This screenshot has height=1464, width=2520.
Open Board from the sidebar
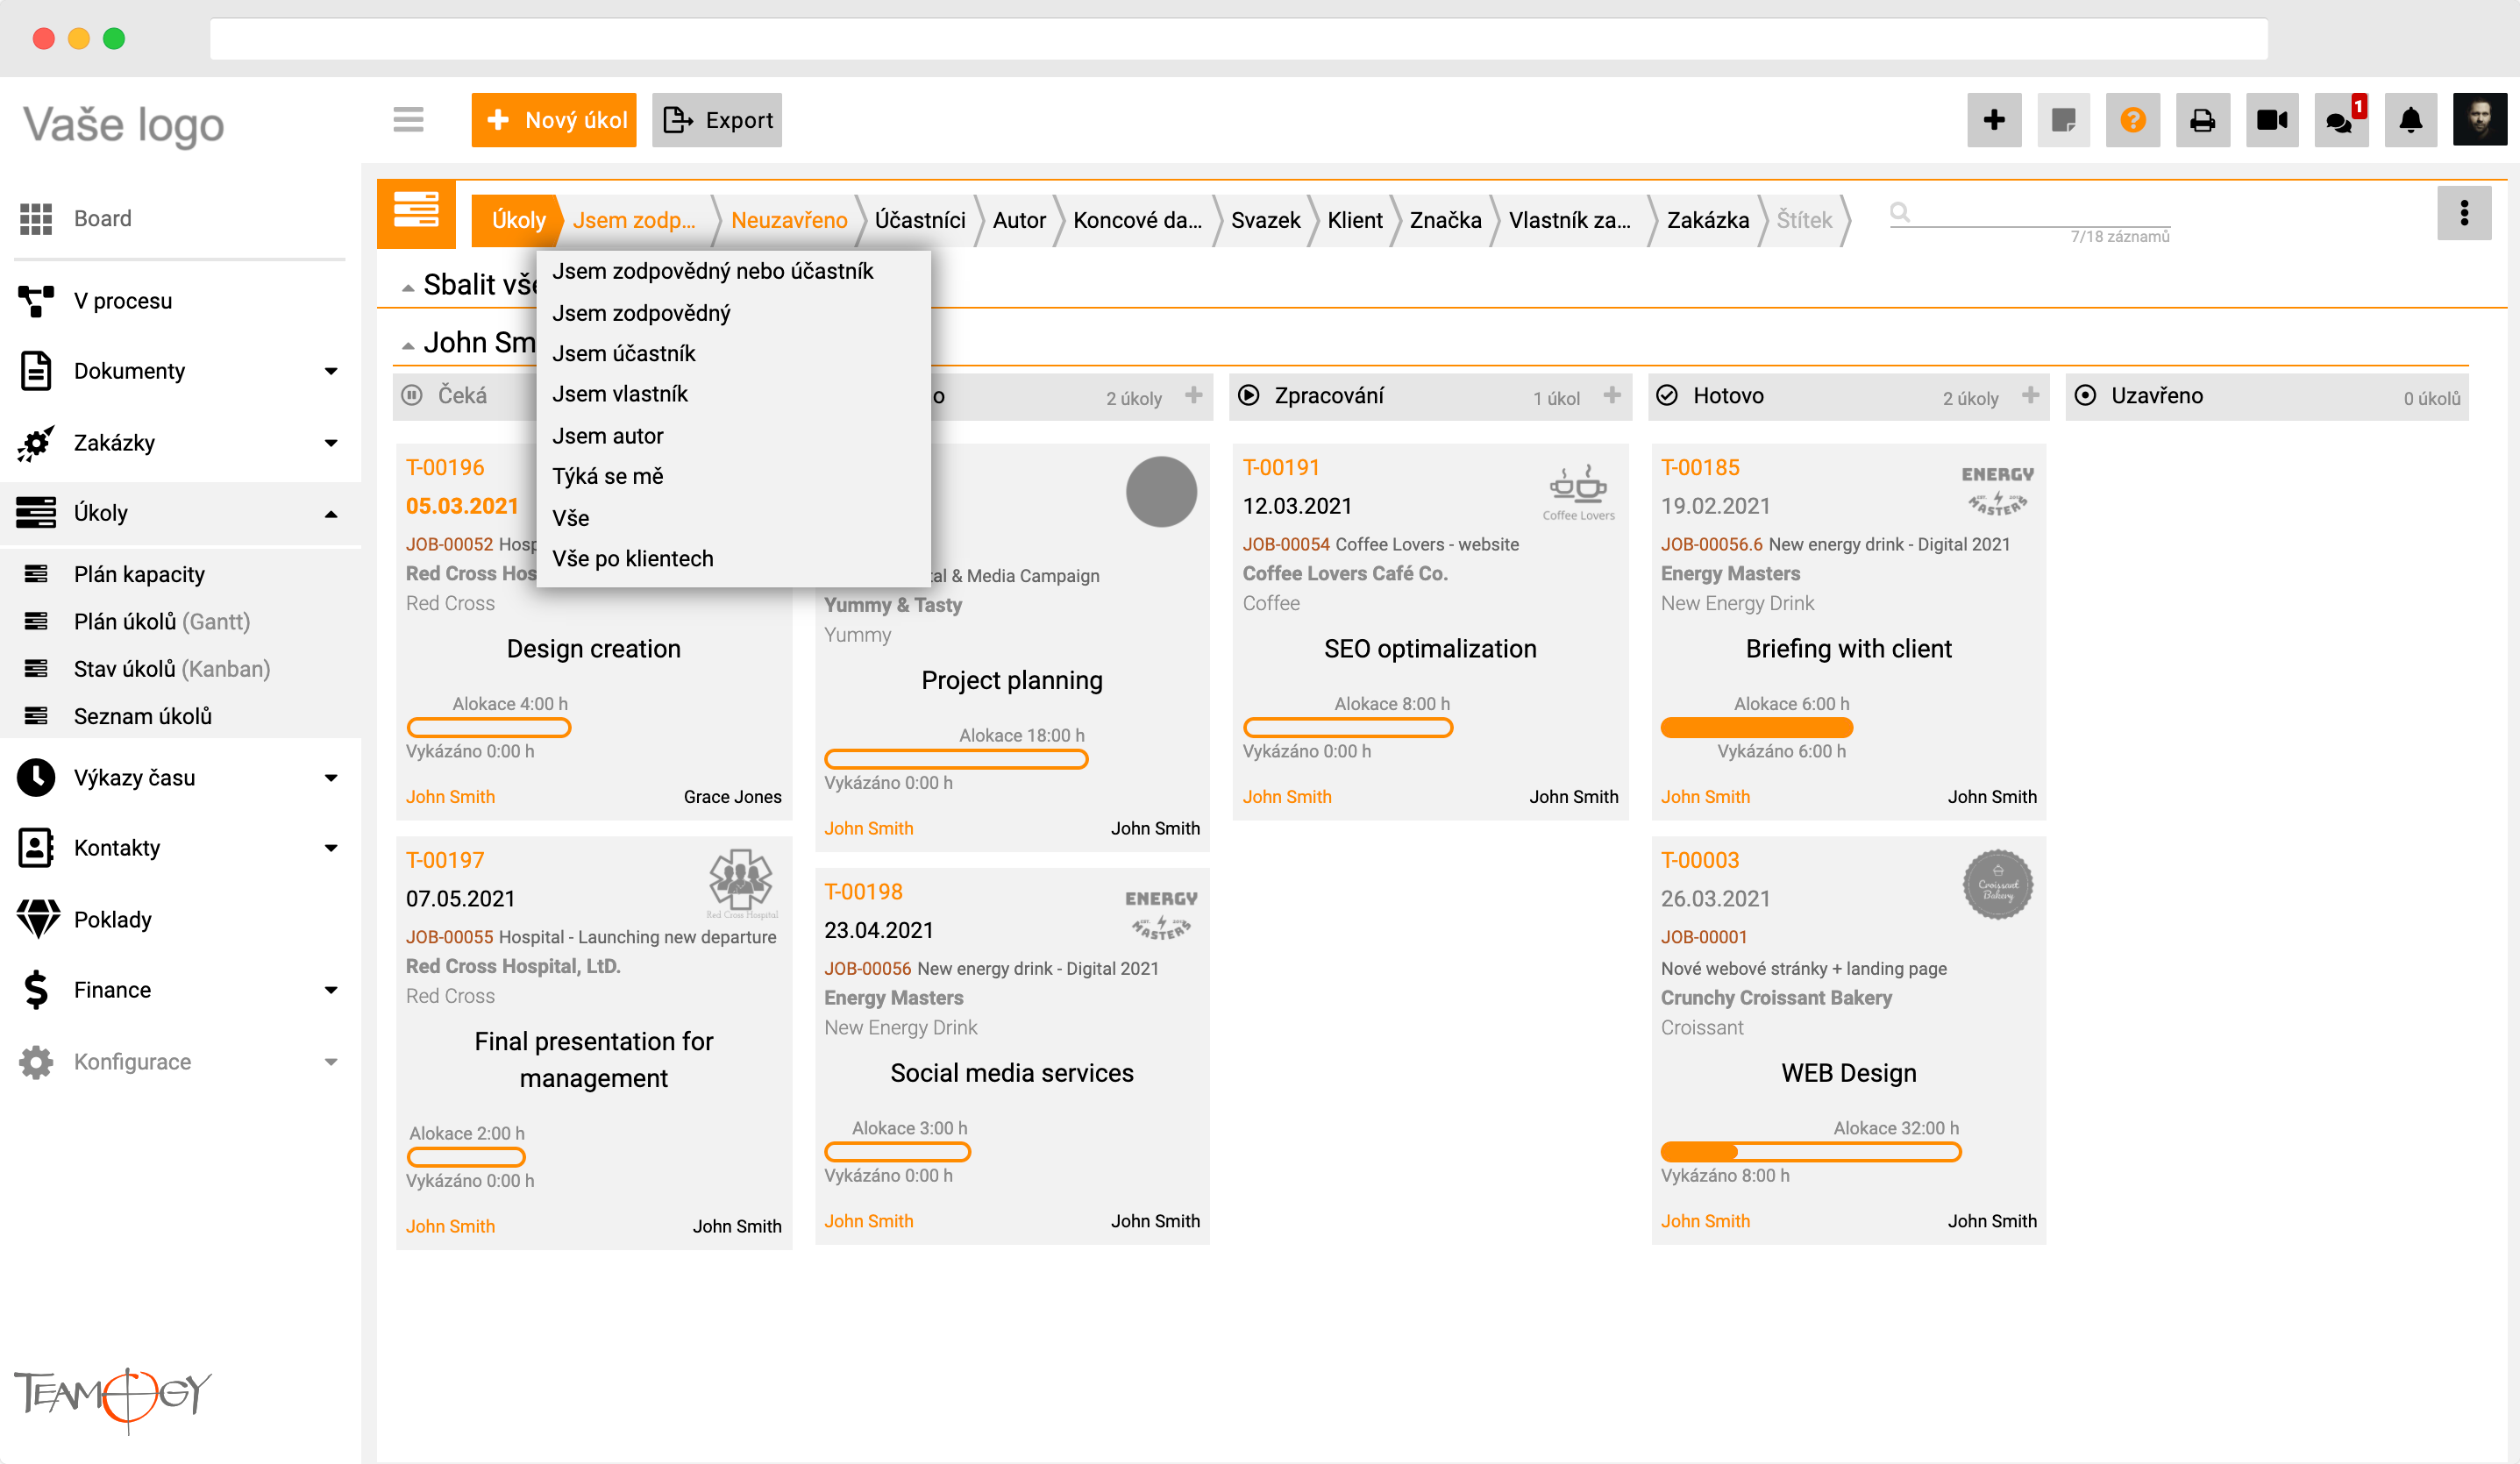pyautogui.click(x=102, y=218)
